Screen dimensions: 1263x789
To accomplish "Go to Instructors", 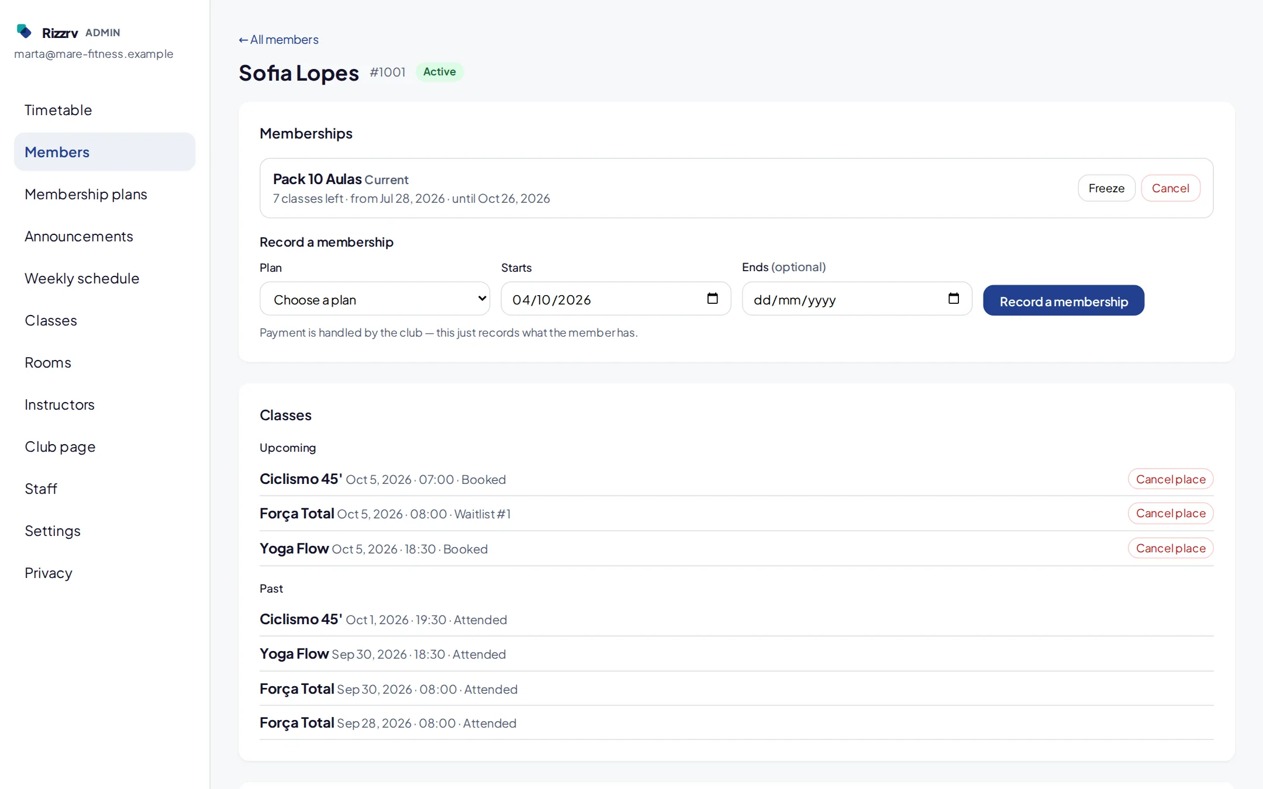I will [105, 404].
